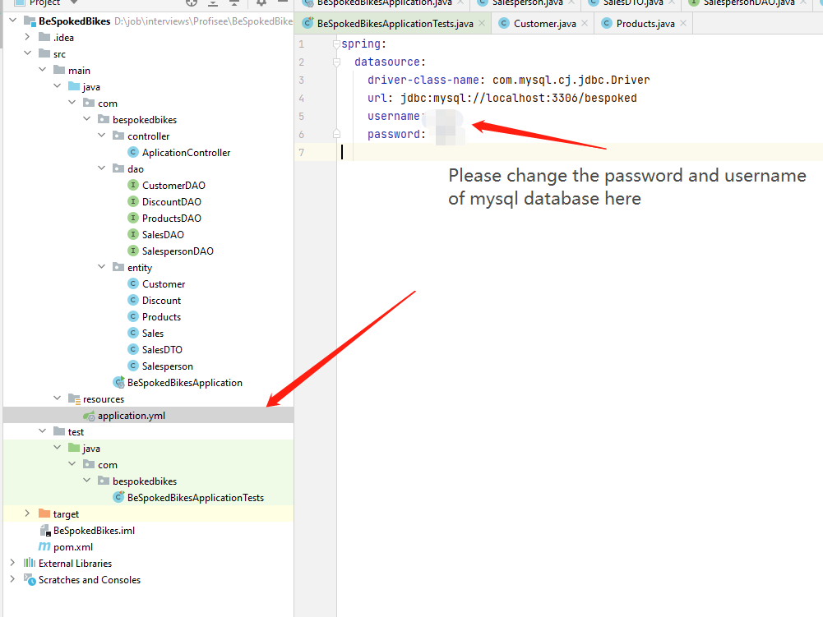
Task: Click the resources folder icon
Action: pos(74,399)
